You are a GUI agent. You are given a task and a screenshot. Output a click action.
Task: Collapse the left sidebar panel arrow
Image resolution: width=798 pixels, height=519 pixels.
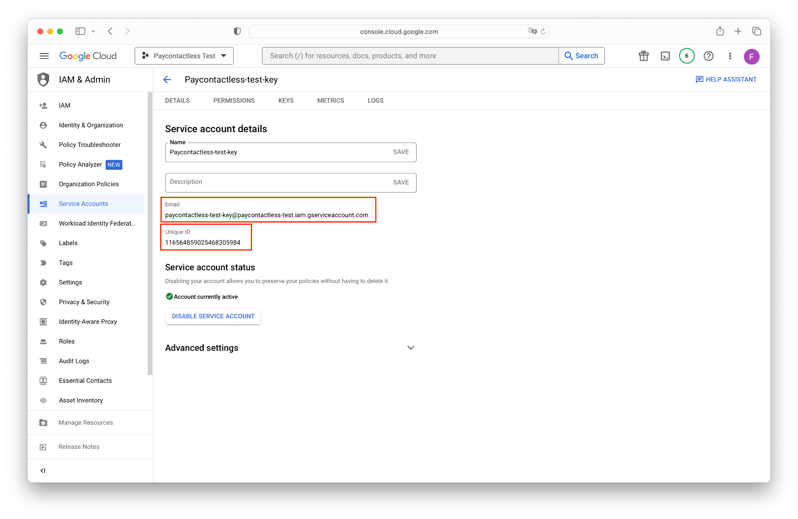[43, 471]
